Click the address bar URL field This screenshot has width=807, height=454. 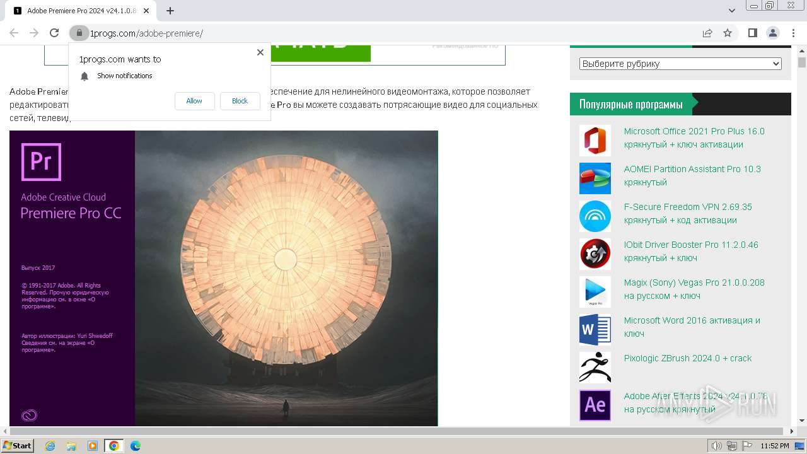pos(391,33)
